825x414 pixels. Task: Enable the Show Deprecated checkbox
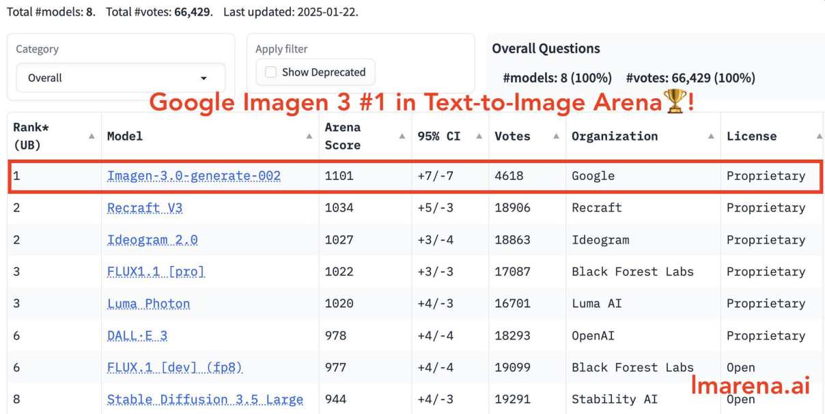[271, 72]
